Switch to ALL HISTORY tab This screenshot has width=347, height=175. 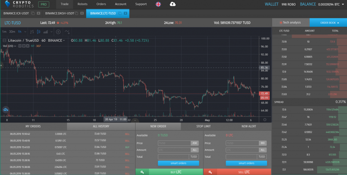[101, 126]
